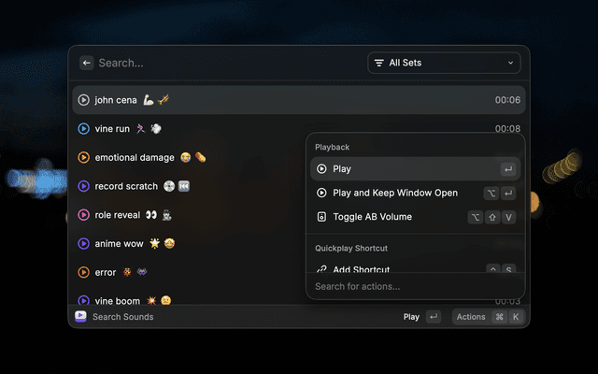598x374 pixels.
Task: Click the orange play icon for emotional damage
Action: tap(84, 157)
